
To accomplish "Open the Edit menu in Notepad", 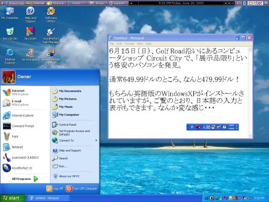I will click(x=119, y=44).
